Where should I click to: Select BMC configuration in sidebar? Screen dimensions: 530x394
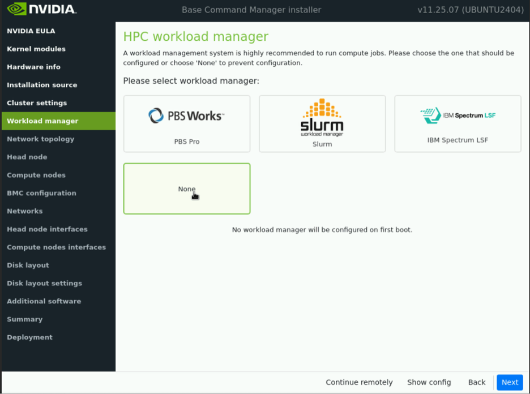pyautogui.click(x=41, y=193)
